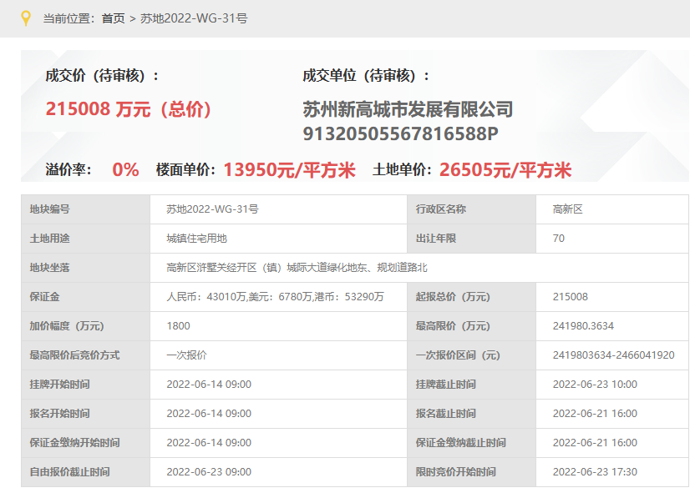Select table cell value 苏地2022-WG-31号
Viewport: 690px width, 498px height.
tap(212, 209)
